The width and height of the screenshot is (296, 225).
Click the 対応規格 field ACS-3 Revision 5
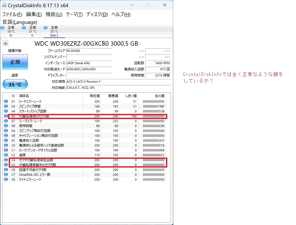[x=118, y=82]
